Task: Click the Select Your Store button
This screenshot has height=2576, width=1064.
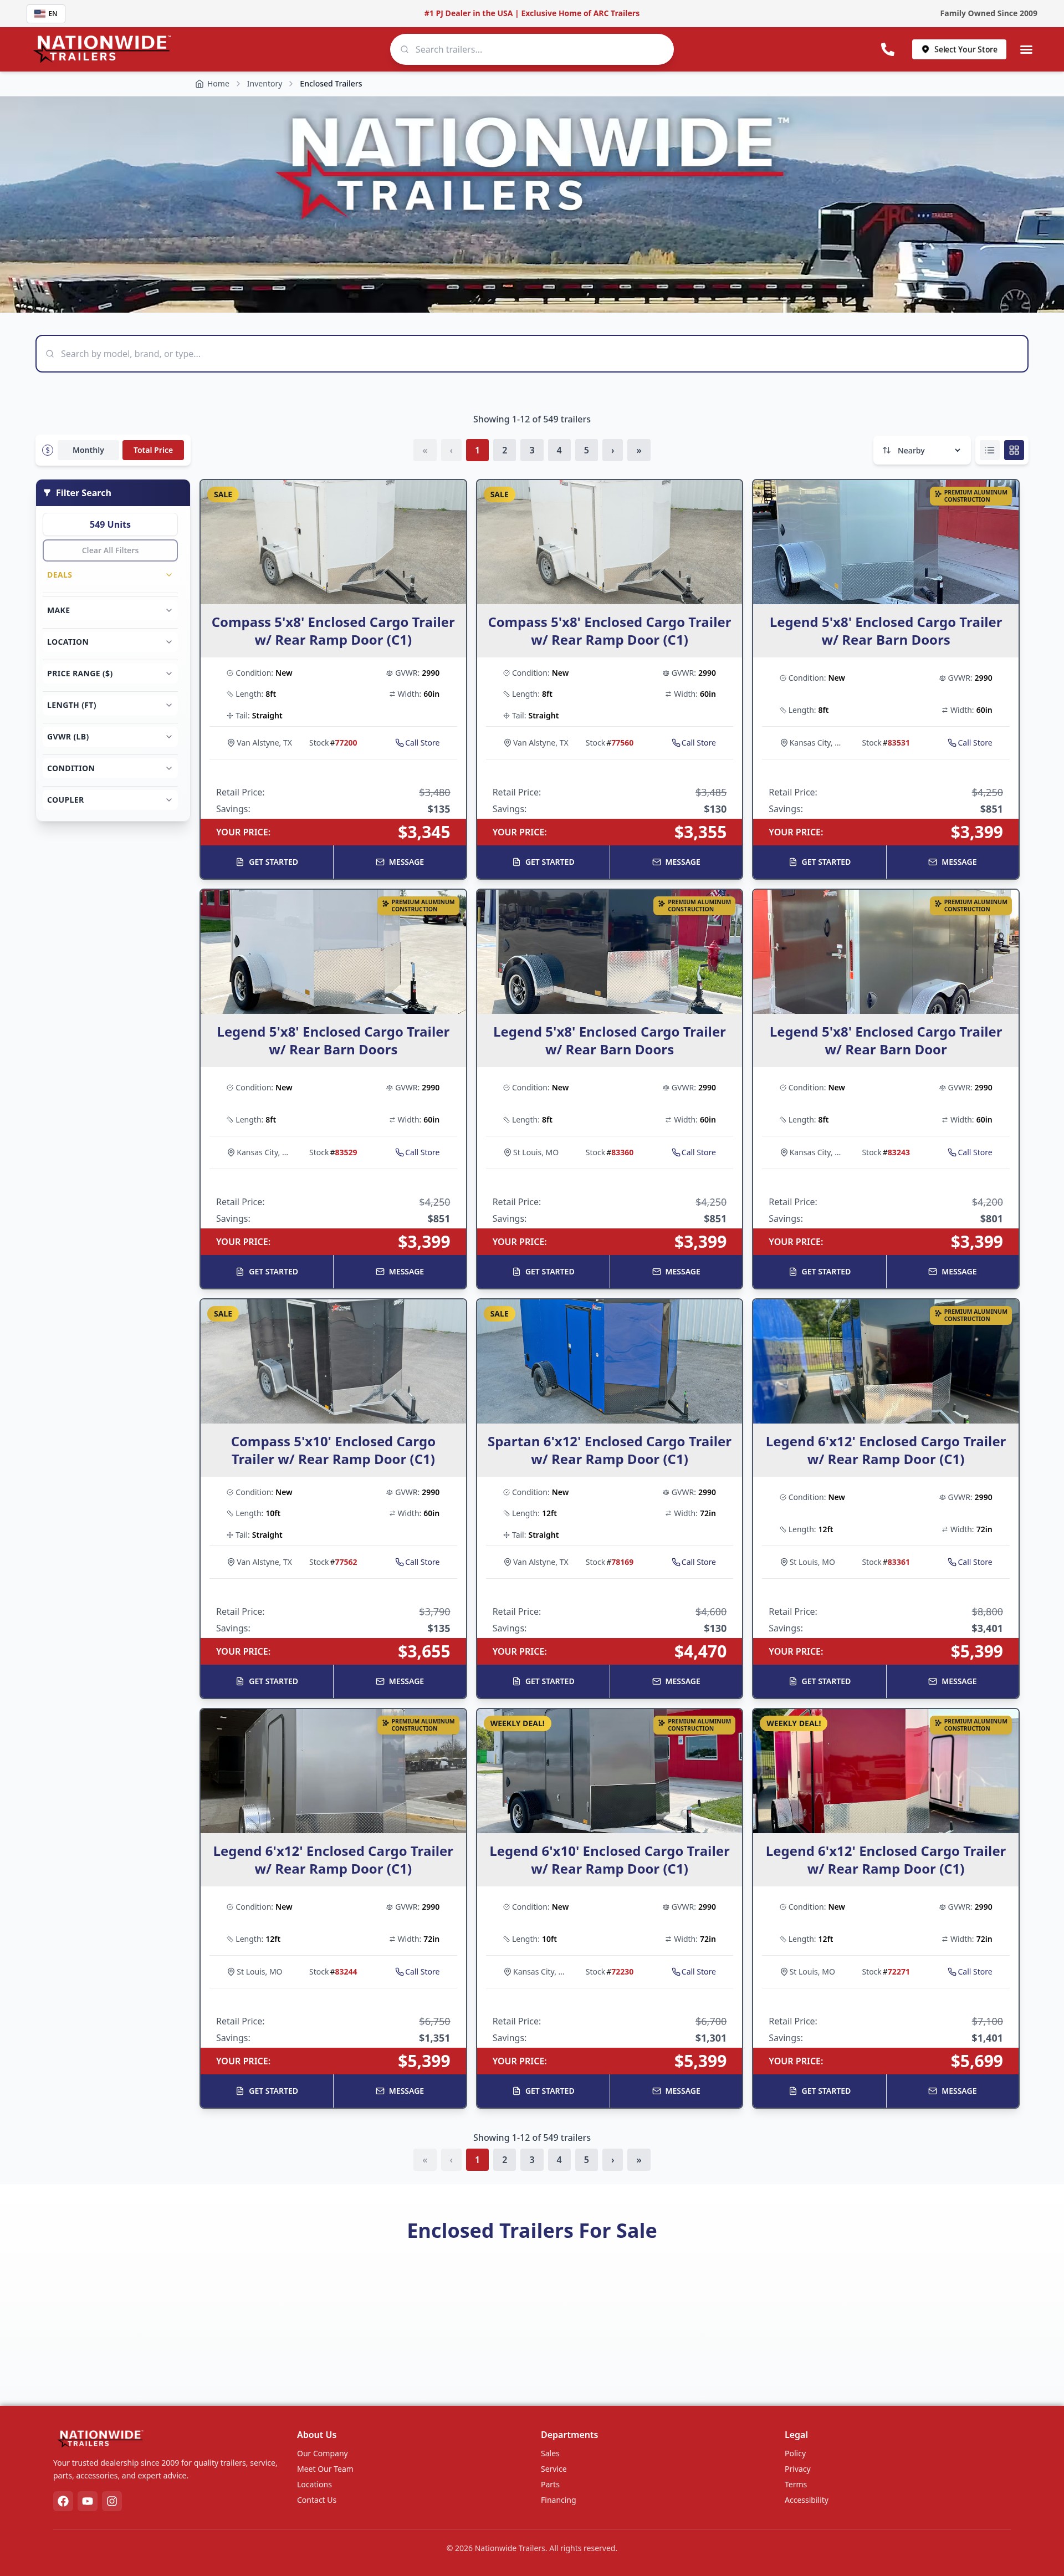Action: coord(959,49)
